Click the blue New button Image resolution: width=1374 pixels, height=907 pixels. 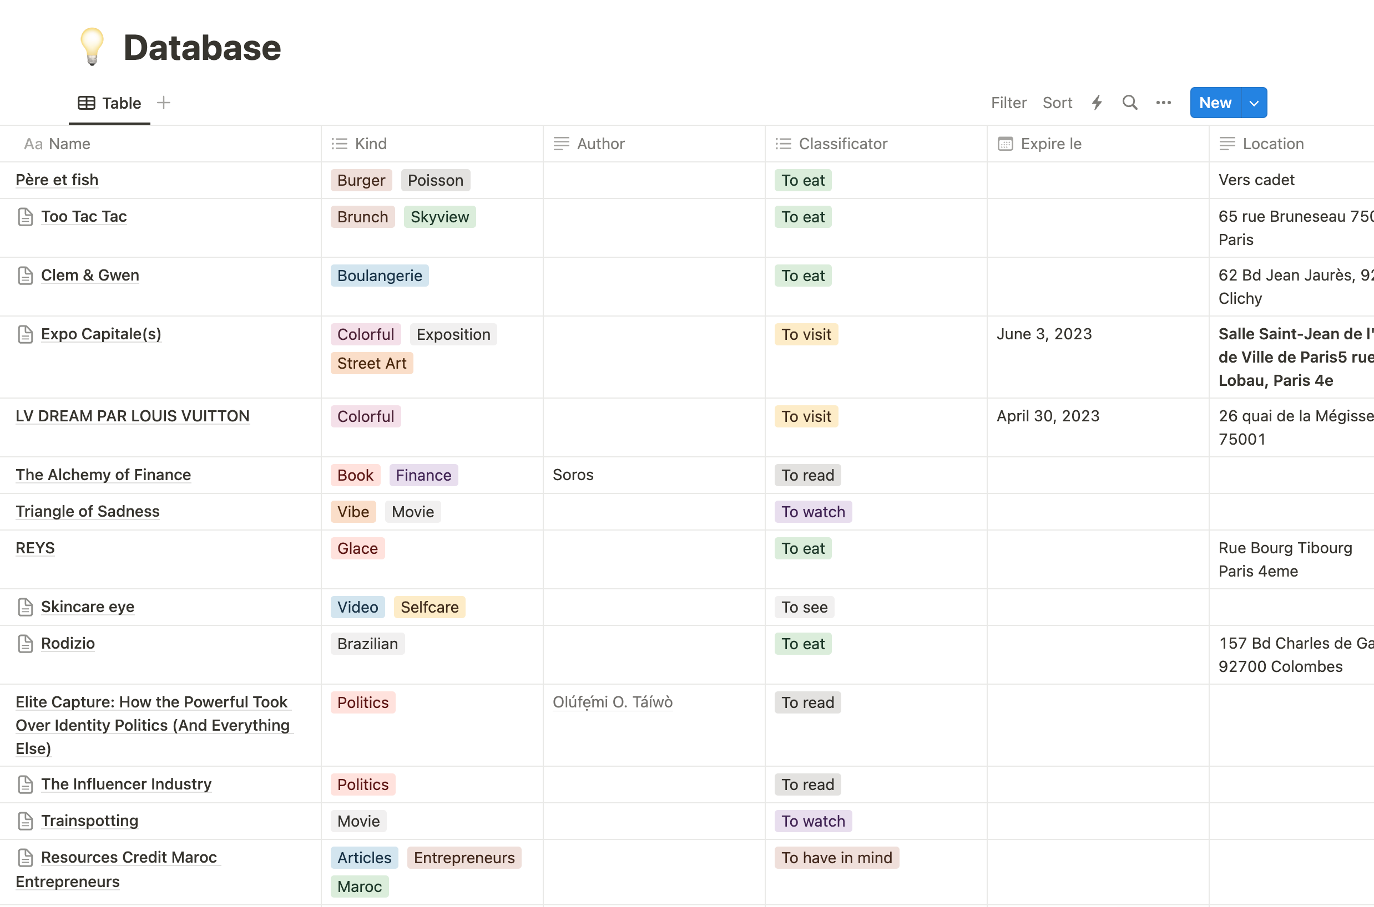(1215, 103)
